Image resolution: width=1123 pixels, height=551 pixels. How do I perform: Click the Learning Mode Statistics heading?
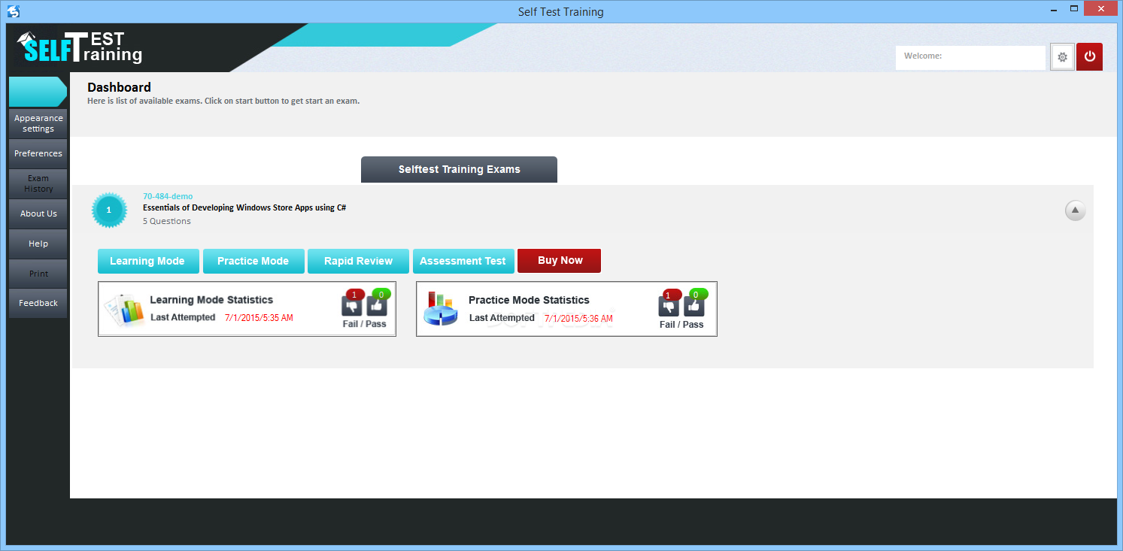211,300
